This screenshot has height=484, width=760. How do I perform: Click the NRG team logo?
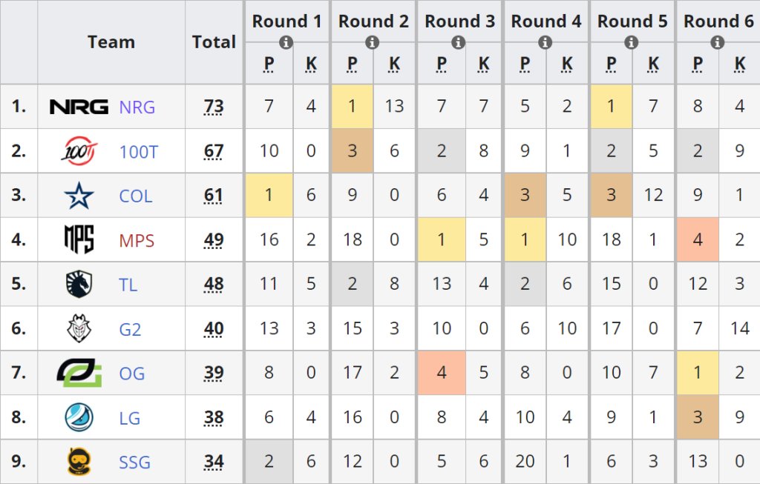(79, 107)
